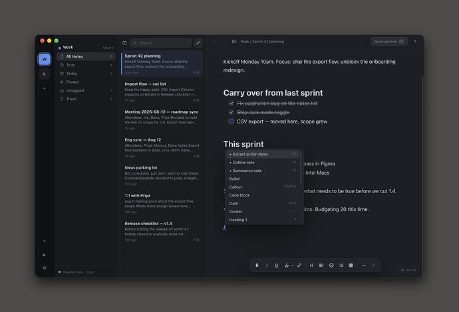Choose Extract action items from slash menu

pyautogui.click(x=263, y=154)
